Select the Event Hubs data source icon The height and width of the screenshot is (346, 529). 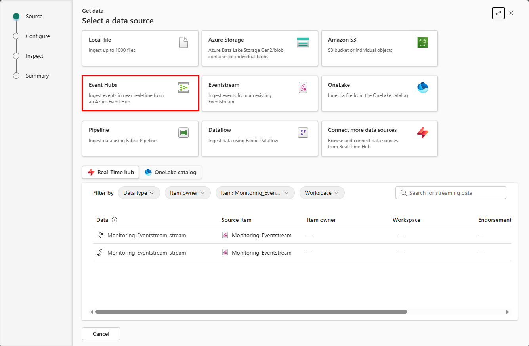[x=183, y=87]
